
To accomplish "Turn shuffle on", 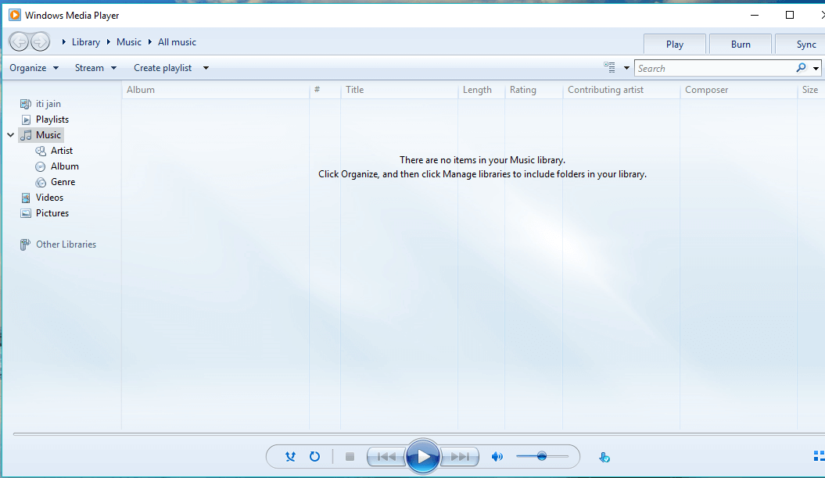I will pos(290,456).
